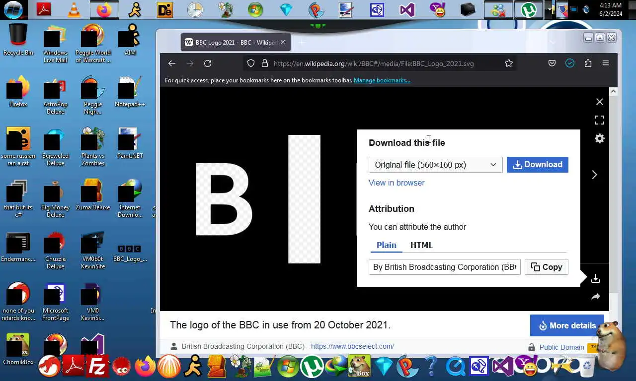
Task: Open Windows Live Messenger in taskbar
Action: tap(498, 9)
